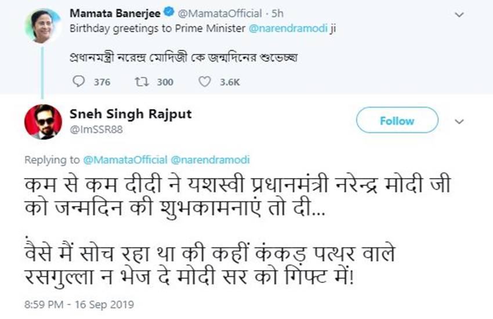Screen dimensions: 493x319
Task: Open the Sneh Singh Rajput name link
Action: [x=130, y=114]
